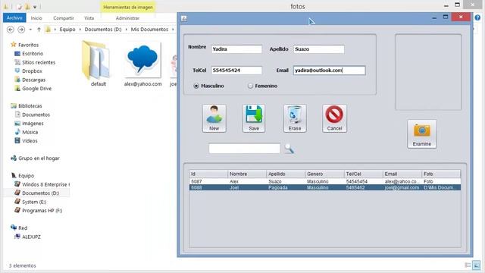Click the Examine camera button
Viewport: 485px width, 273px height.
[x=422, y=133]
